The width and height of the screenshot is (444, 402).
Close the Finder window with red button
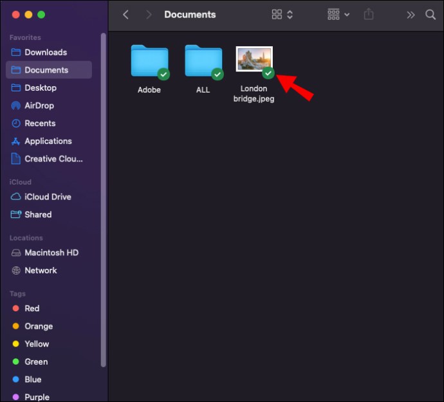[16, 14]
